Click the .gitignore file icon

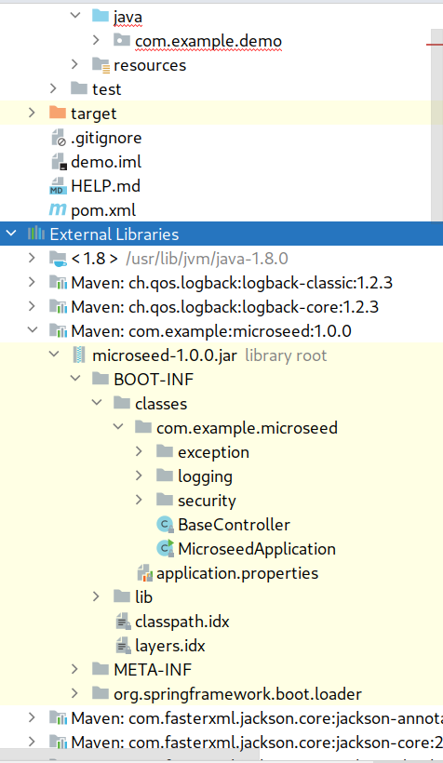tap(58, 138)
